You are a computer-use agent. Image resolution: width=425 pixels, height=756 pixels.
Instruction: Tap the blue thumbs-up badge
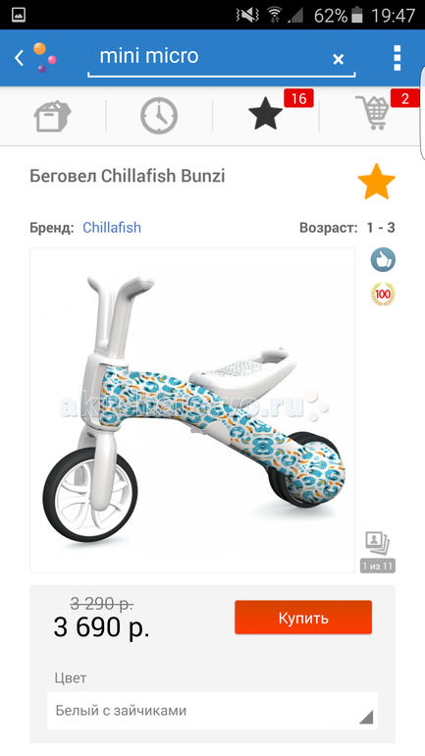[383, 260]
